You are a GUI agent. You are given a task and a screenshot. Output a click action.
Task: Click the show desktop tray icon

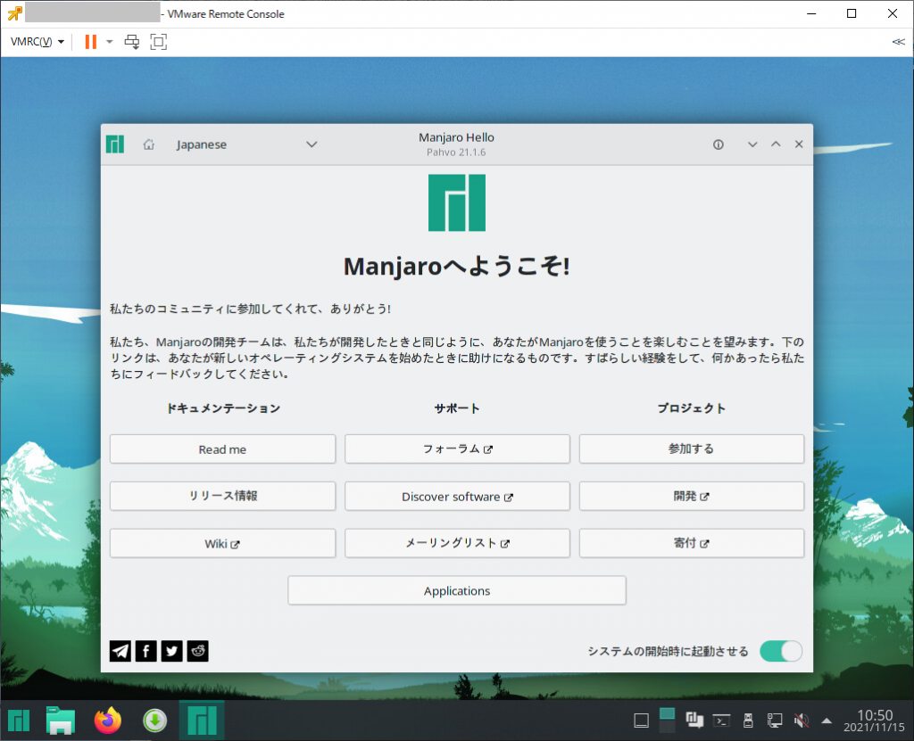641,721
